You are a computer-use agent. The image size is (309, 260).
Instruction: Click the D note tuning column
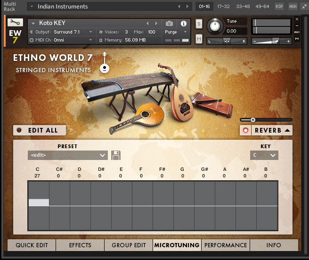(x=80, y=206)
